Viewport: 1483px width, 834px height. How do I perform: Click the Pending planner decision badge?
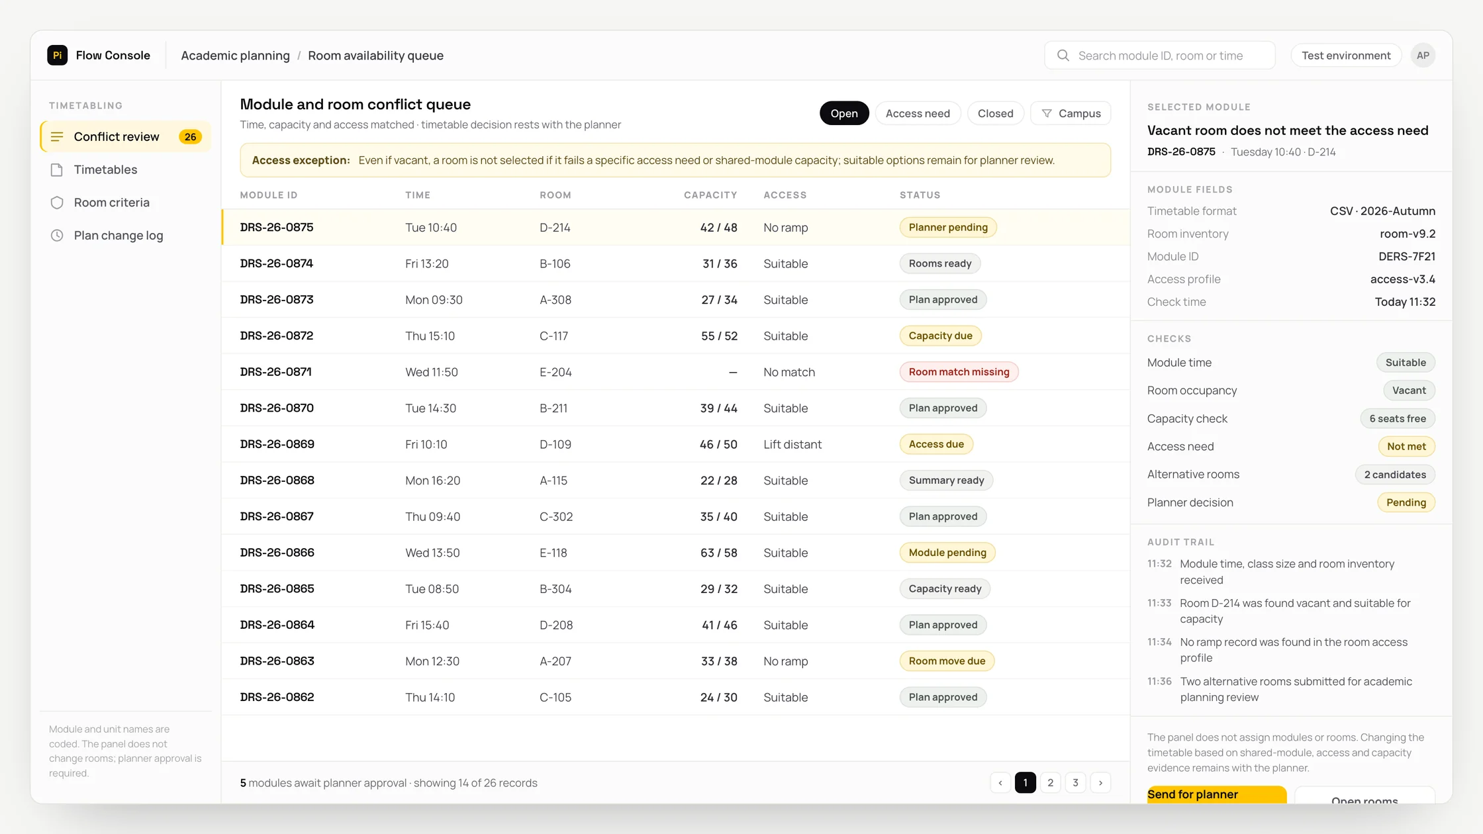pyautogui.click(x=1406, y=502)
